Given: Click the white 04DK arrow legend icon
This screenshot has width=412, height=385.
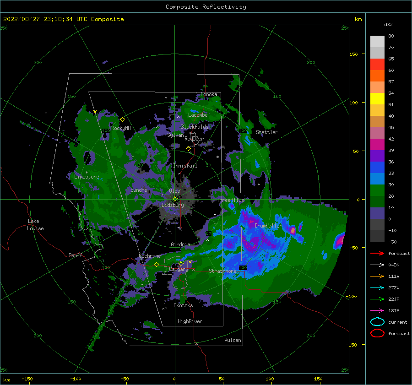Looking at the screenshot, I should tap(377, 265).
